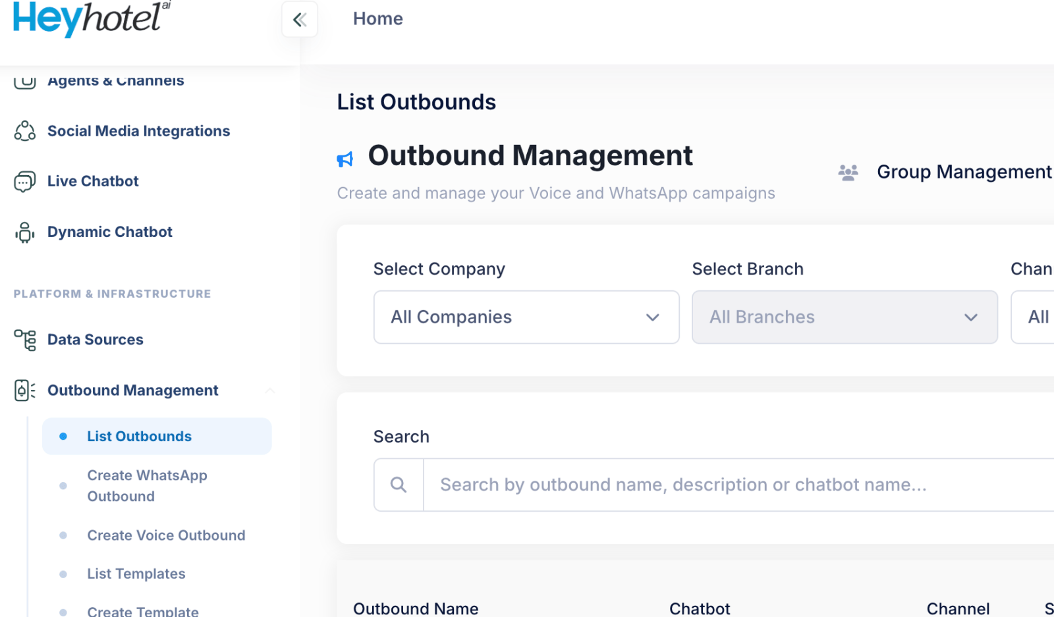
Task: Open Create Template
Action: (x=143, y=611)
